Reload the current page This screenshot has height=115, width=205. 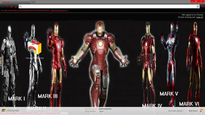click(11, 6)
